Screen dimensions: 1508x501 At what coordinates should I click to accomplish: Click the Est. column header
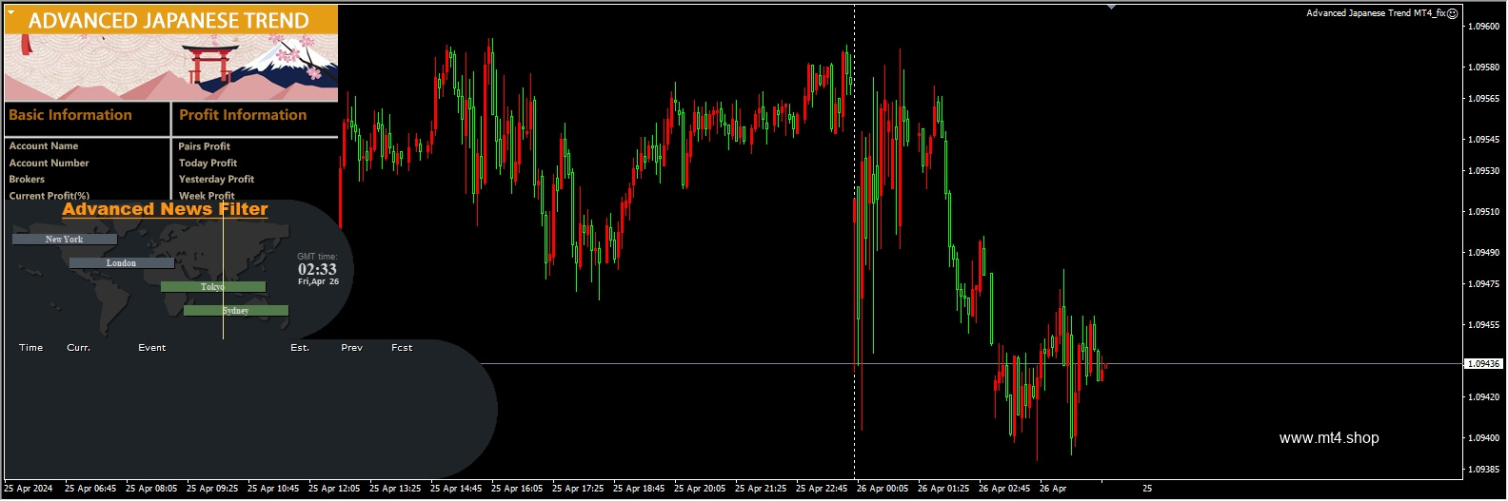click(x=300, y=348)
